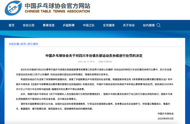Open the 乒超联赛 navigation item
The image size is (190, 124).
pos(69,25)
